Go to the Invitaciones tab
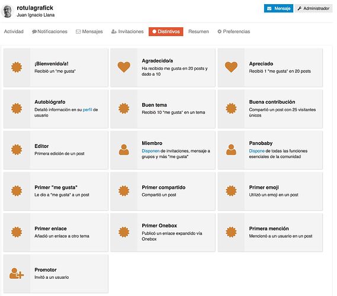The width and height of the screenshot is (337, 296). coord(127,31)
